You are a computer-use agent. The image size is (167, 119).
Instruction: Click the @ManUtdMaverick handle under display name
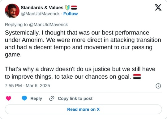[40, 14]
